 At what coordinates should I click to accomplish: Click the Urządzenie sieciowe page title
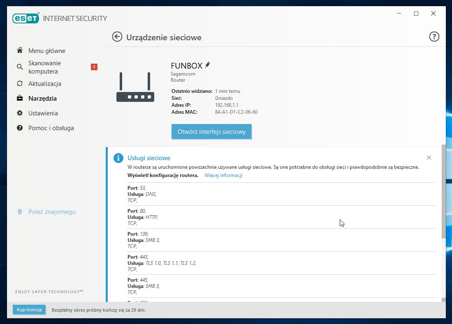coord(164,37)
